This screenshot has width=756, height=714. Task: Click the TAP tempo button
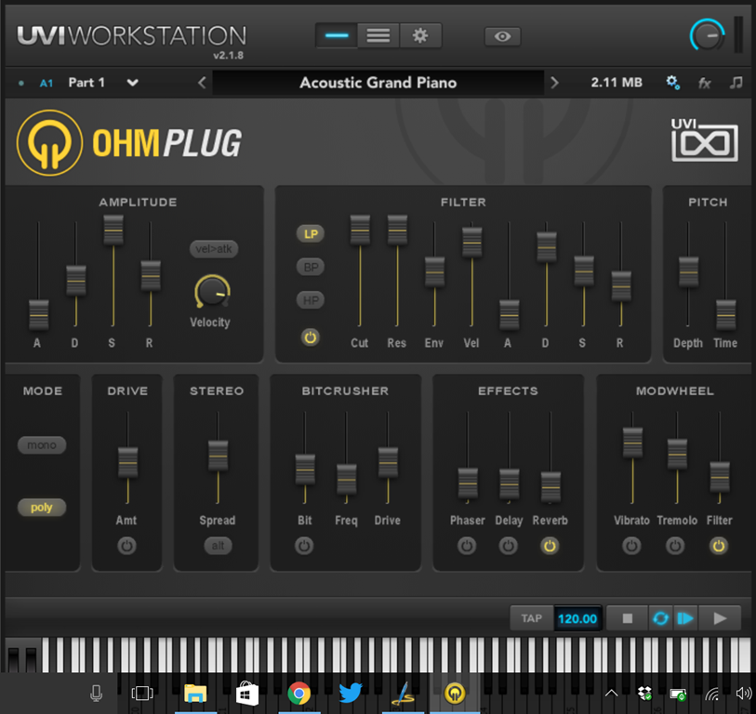[531, 618]
